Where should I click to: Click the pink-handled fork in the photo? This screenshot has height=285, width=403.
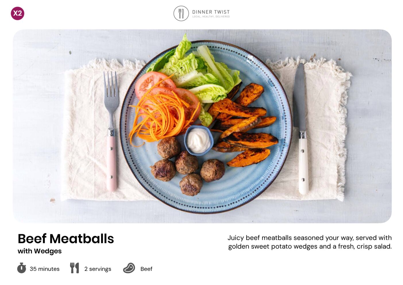point(111,131)
